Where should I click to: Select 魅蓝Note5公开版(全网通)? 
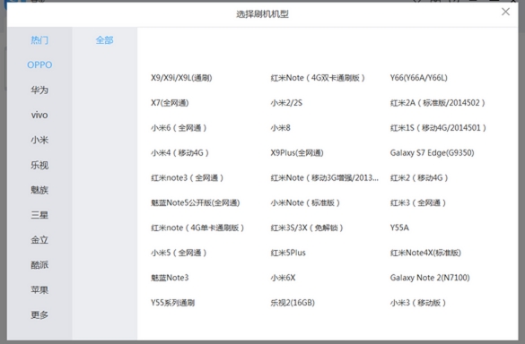point(196,202)
